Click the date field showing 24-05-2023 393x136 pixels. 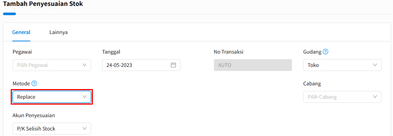(141, 65)
